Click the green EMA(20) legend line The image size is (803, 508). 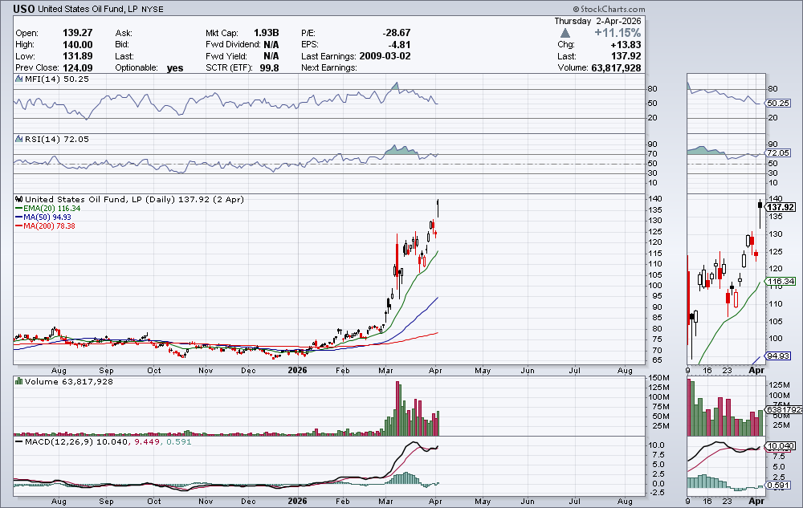pyautogui.click(x=19, y=208)
